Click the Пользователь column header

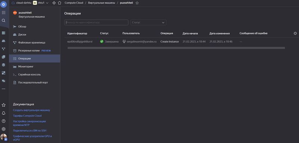pyautogui.click(x=131, y=33)
